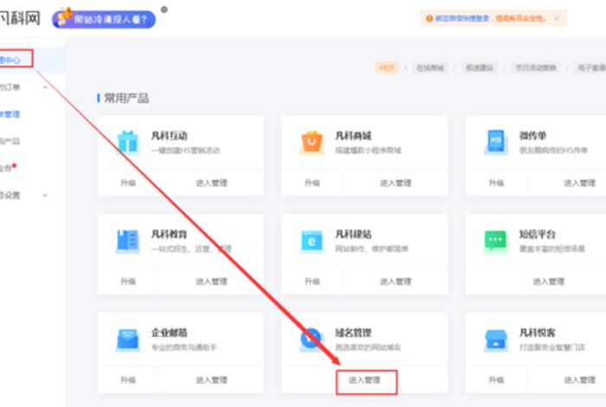Click the 凡科商城 card title

(353, 136)
